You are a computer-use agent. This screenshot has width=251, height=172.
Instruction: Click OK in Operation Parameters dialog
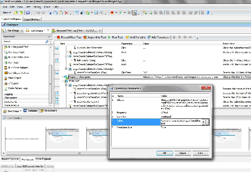pyautogui.click(x=165, y=153)
